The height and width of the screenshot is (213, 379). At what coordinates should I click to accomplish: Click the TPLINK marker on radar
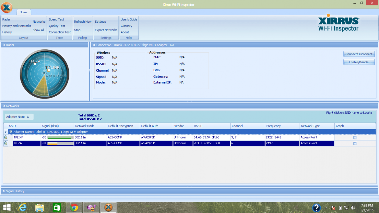coord(49,70)
